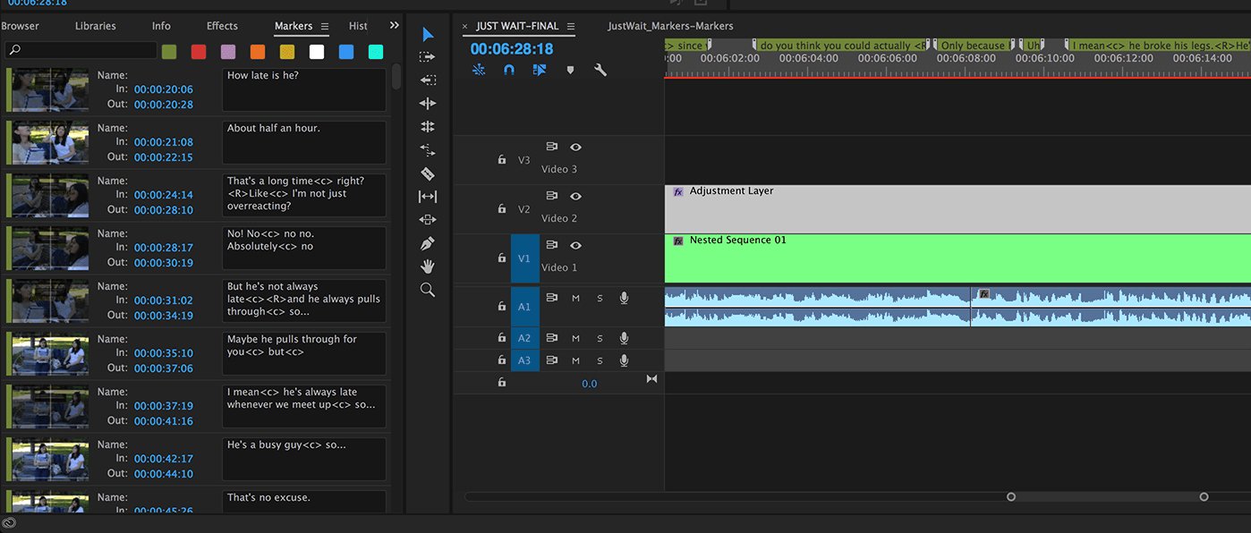
Task: Click the Creative Cloud icon in the status bar
Action: tap(9, 523)
